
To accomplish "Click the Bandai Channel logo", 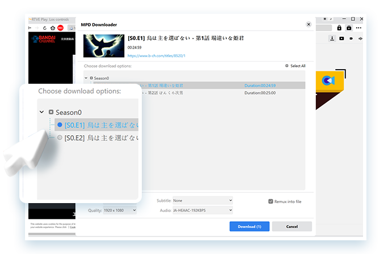I will [x=44, y=39].
